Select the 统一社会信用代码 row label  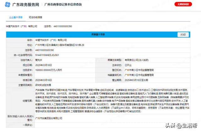pos(23,55)
